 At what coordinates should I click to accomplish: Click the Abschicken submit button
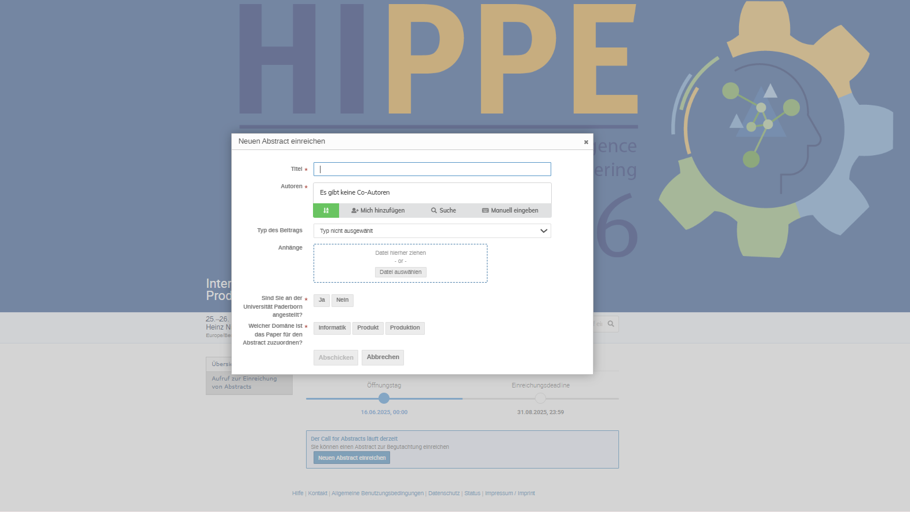pyautogui.click(x=336, y=357)
